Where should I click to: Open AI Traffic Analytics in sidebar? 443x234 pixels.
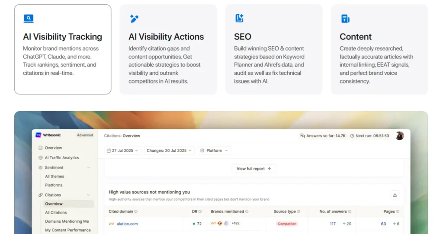[61, 158]
